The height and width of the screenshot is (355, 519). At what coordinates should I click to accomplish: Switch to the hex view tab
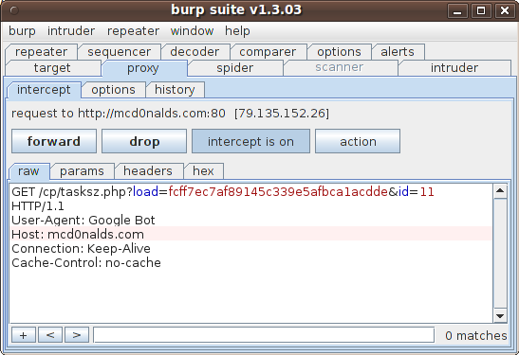pos(203,171)
